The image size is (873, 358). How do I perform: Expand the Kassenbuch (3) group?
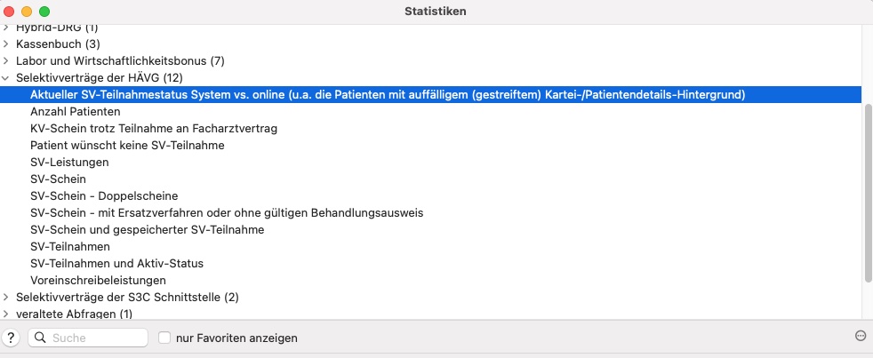[x=5, y=44]
